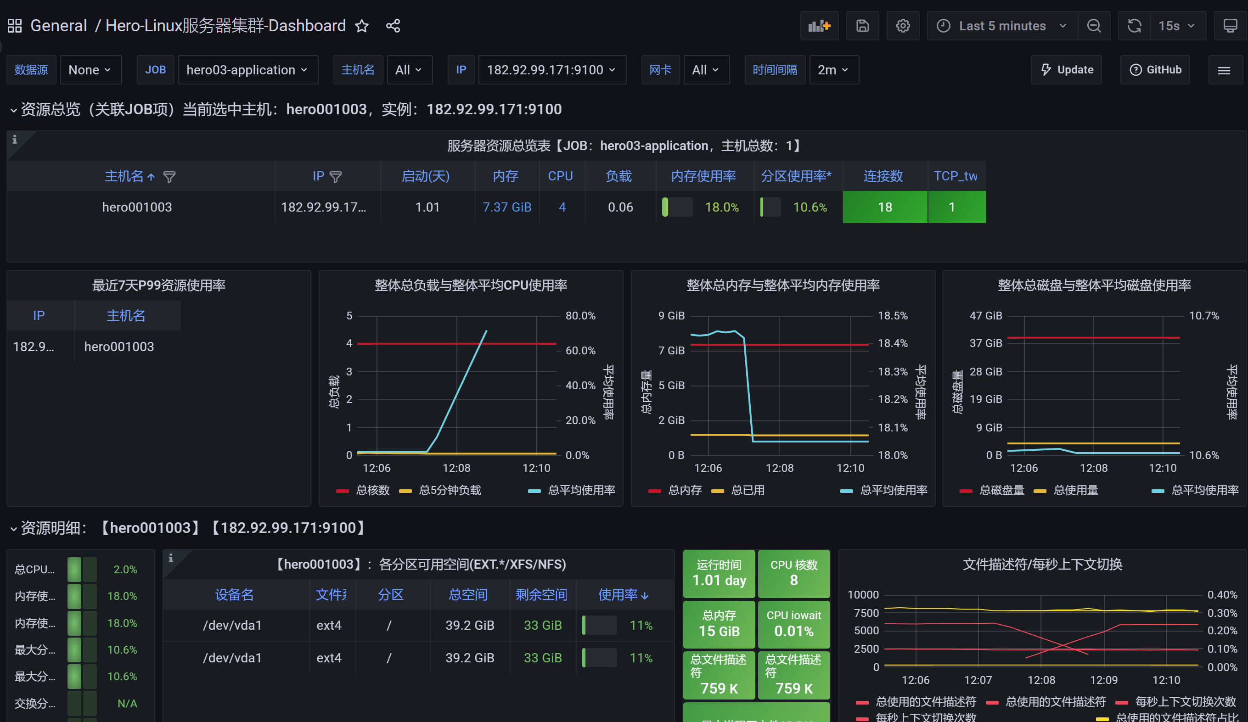Viewport: 1248px width, 722px height.
Task: Add a new panel to dashboard
Action: click(819, 26)
